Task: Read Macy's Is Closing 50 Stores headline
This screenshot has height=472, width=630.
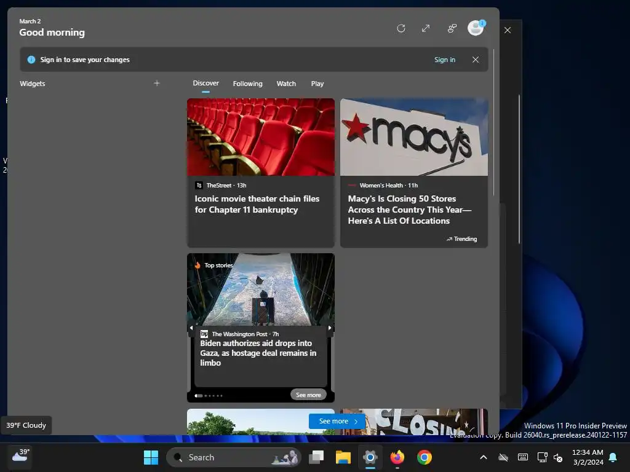Action: click(410, 210)
